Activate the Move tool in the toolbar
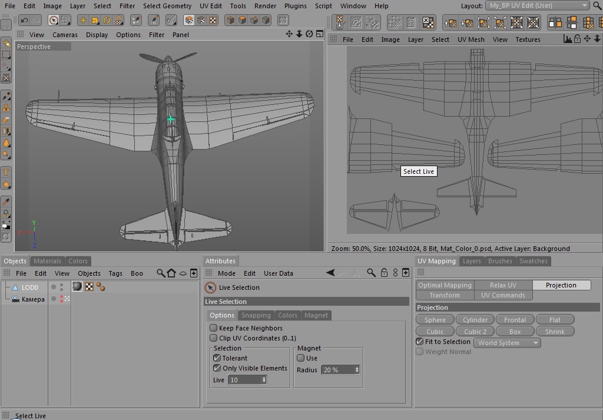This screenshot has width=603, height=420. tap(83, 21)
